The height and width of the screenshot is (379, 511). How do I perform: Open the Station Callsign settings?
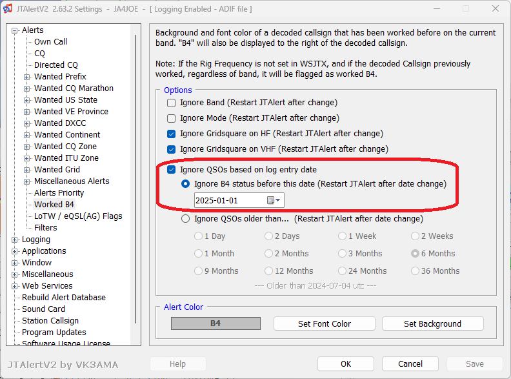pyautogui.click(x=50, y=321)
